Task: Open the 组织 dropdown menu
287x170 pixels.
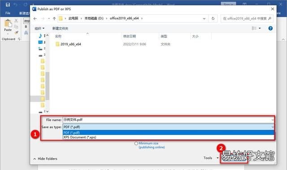Action: (x=39, y=28)
